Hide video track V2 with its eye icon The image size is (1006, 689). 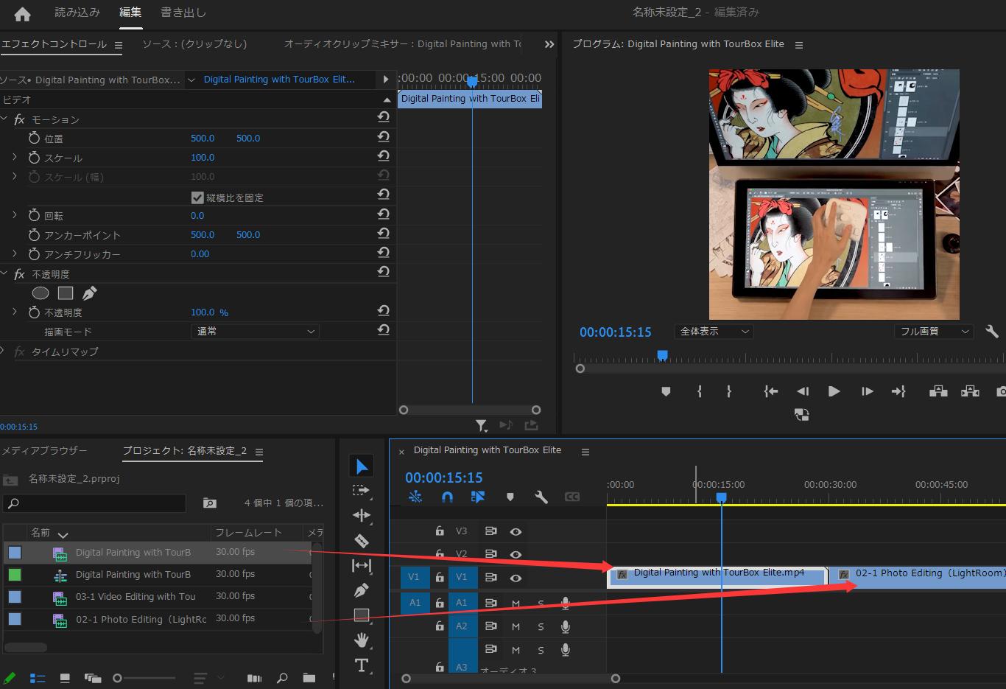[x=516, y=554]
